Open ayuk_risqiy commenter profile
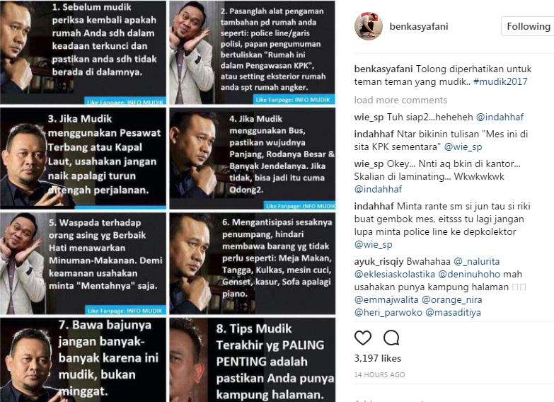554x402 pixels. point(379,261)
